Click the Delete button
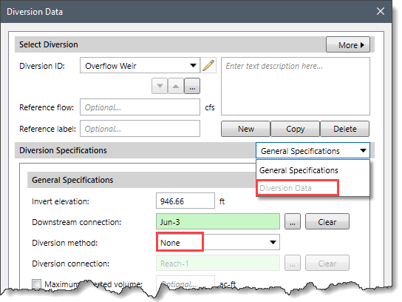The height and width of the screenshot is (302, 402). click(x=345, y=129)
